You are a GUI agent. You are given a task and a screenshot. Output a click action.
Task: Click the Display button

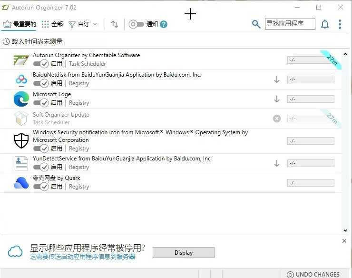184,253
